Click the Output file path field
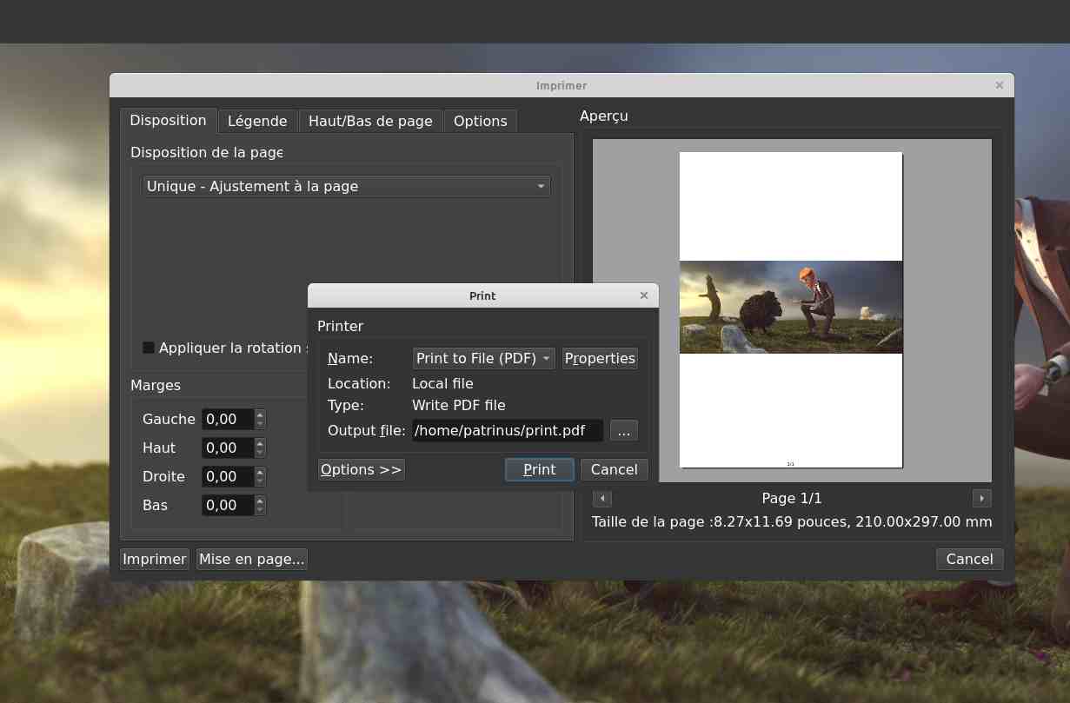 click(x=508, y=430)
